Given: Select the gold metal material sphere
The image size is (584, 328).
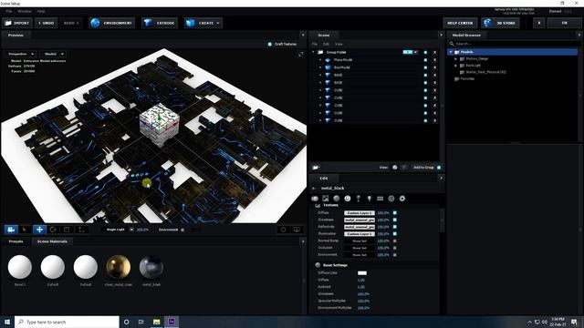Looking at the screenshot, I should tap(119, 267).
